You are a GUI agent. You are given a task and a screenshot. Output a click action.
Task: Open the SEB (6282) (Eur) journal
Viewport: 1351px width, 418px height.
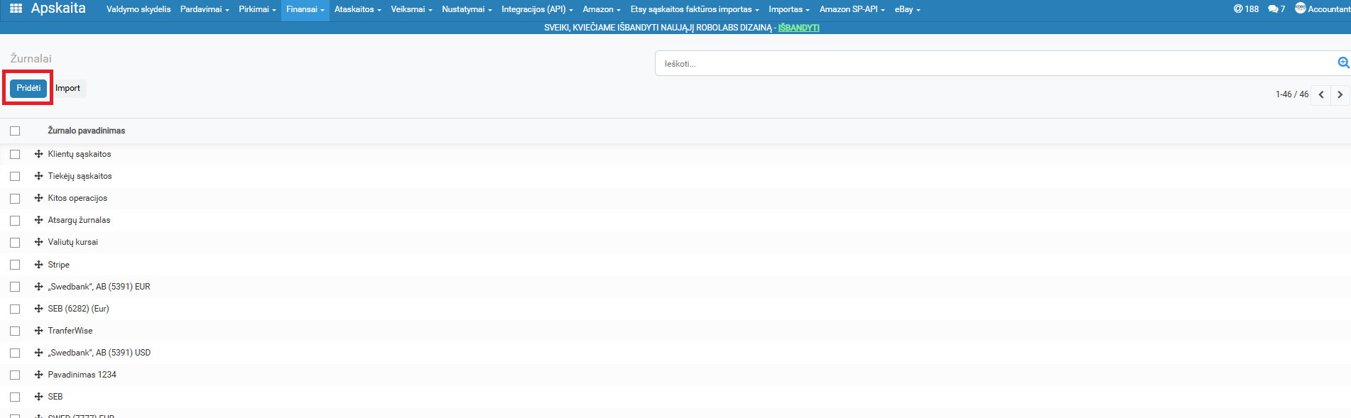pyautogui.click(x=78, y=309)
